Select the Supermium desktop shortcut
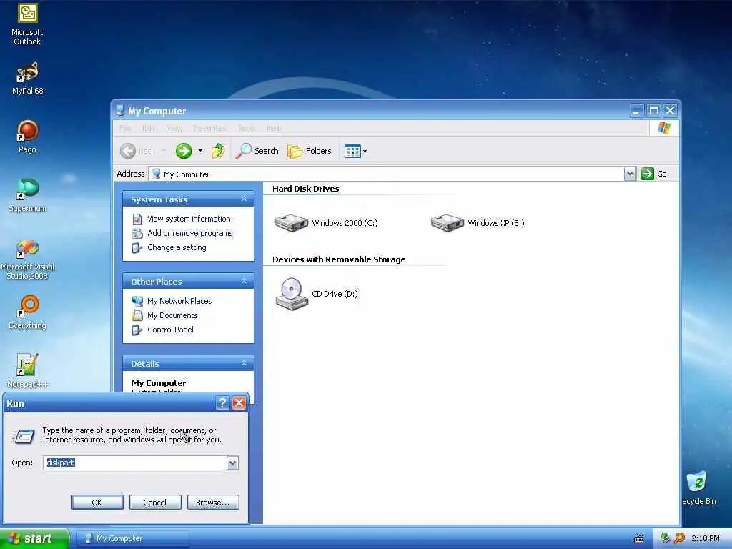 27,196
